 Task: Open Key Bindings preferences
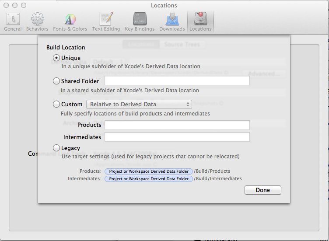pos(140,21)
